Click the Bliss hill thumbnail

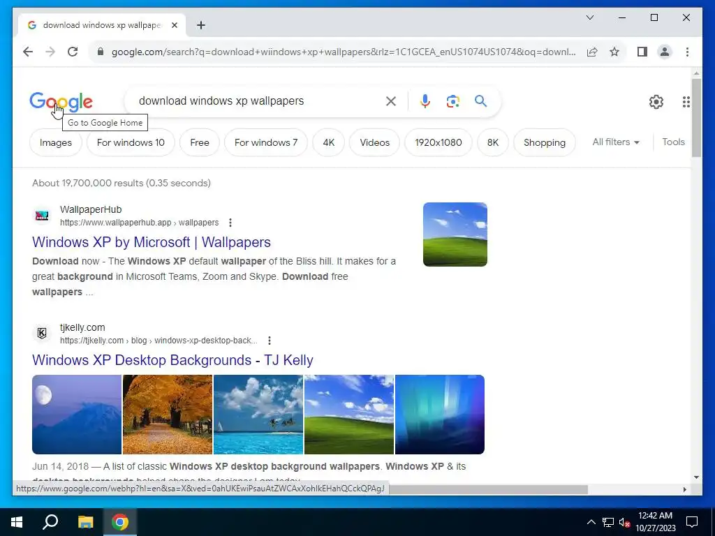pos(455,234)
